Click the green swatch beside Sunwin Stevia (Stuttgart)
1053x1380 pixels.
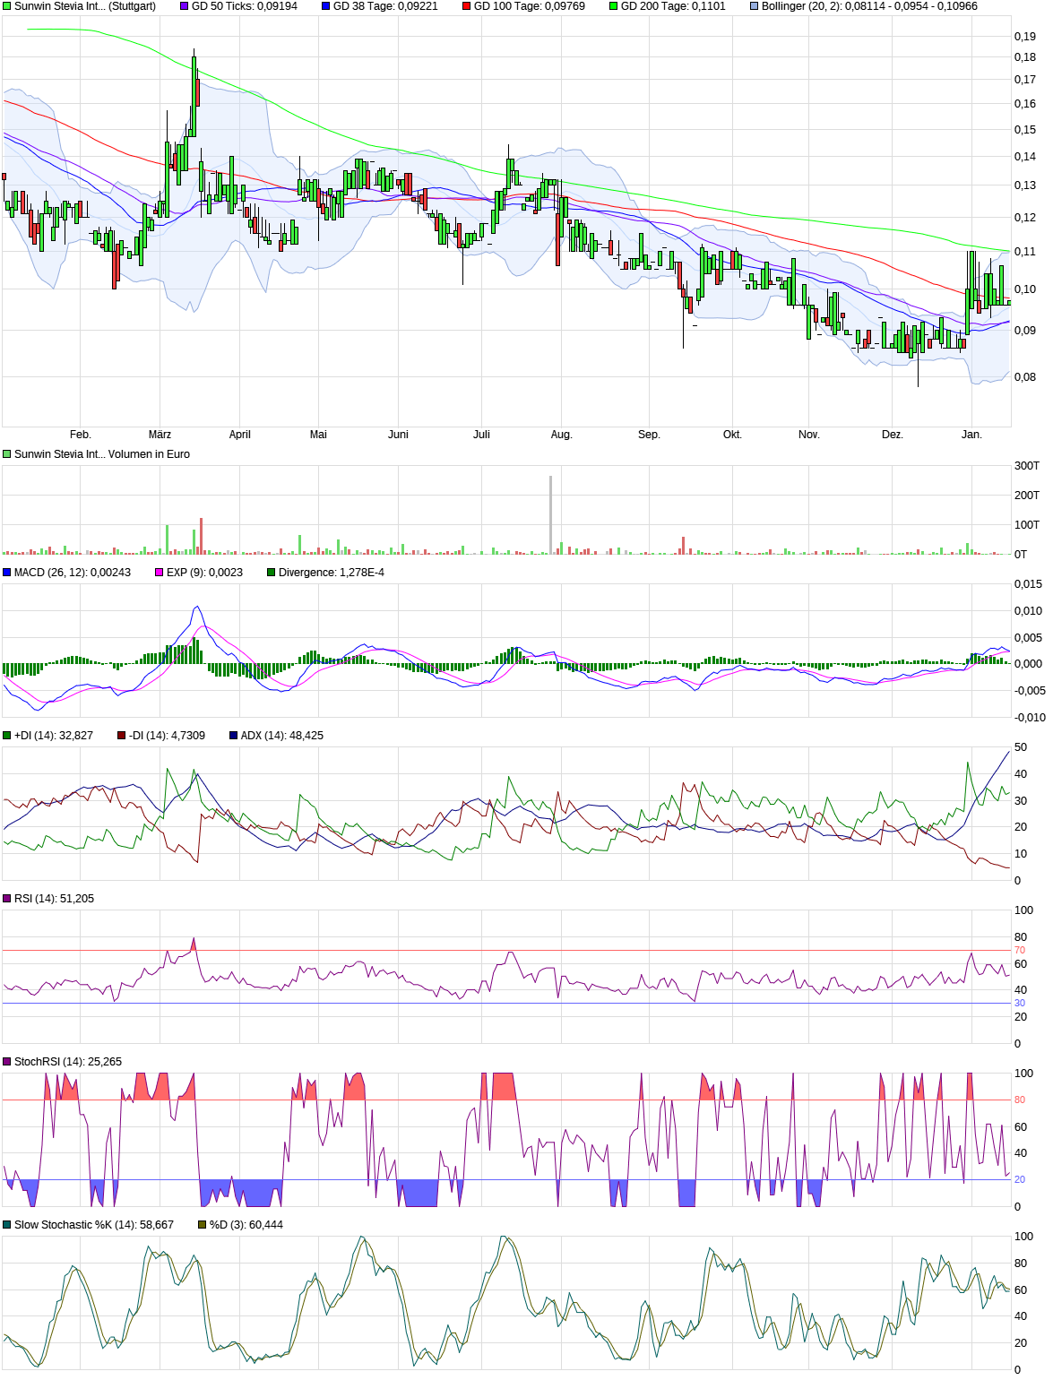(6, 6)
